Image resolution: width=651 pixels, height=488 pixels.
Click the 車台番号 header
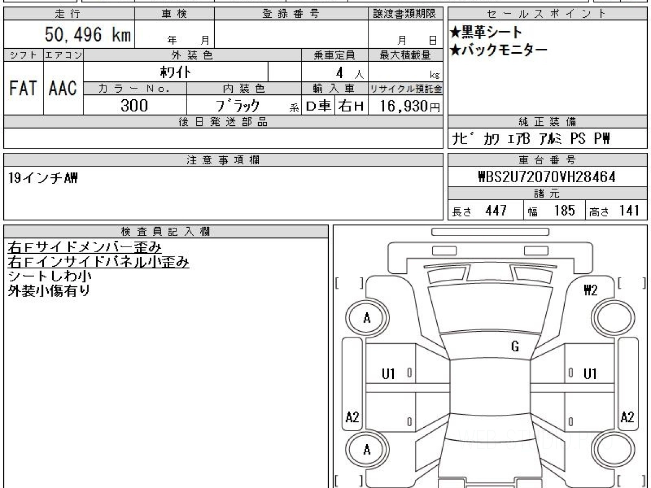point(547,160)
